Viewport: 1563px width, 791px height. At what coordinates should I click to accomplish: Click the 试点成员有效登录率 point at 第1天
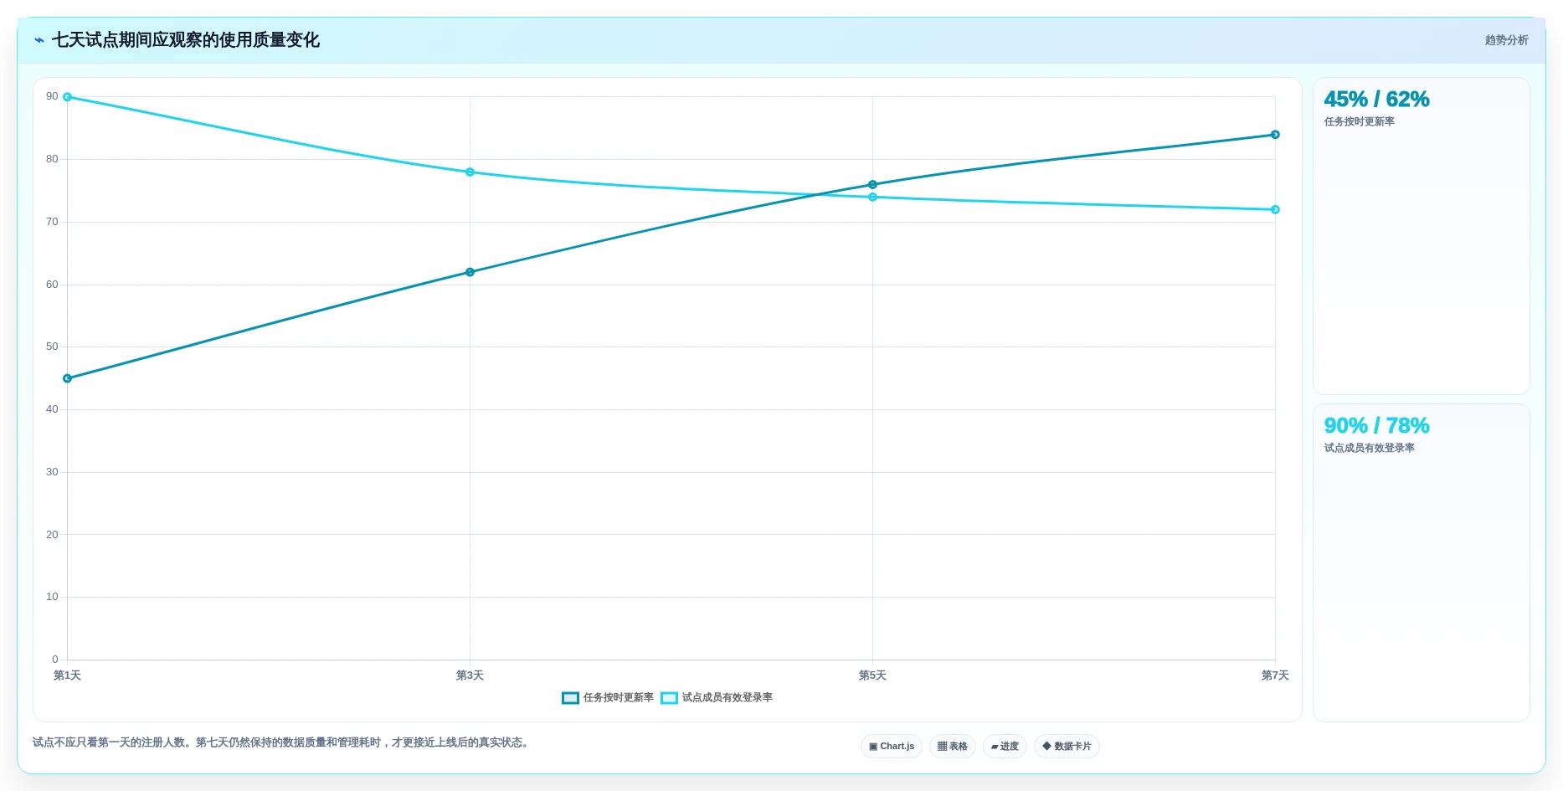[x=68, y=97]
